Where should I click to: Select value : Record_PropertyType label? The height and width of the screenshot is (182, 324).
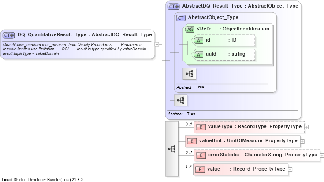coord(246,169)
